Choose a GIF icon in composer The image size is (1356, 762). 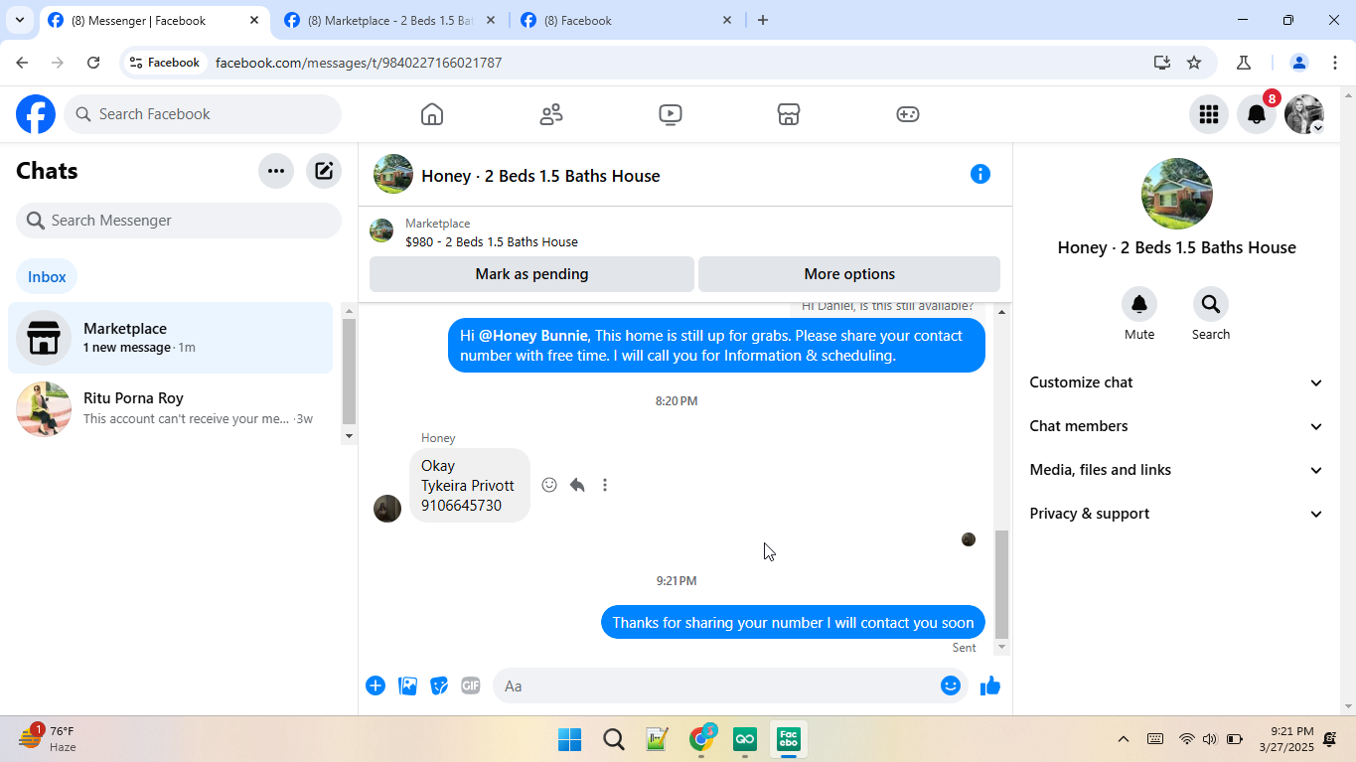[471, 686]
